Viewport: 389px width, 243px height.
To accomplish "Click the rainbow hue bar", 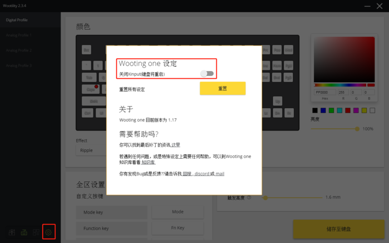I will point(340,85).
